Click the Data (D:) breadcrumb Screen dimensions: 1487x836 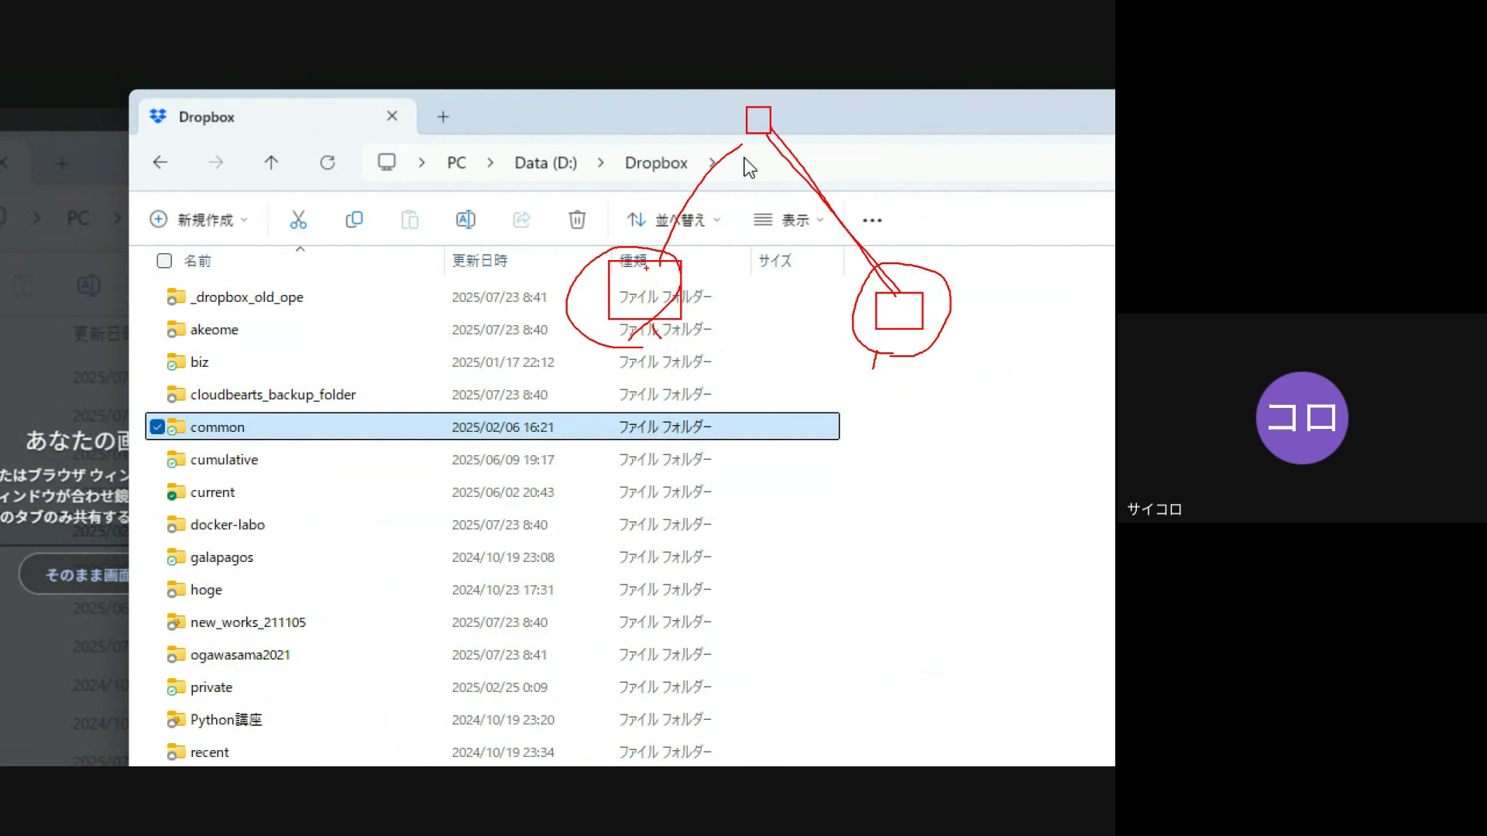[x=545, y=163]
